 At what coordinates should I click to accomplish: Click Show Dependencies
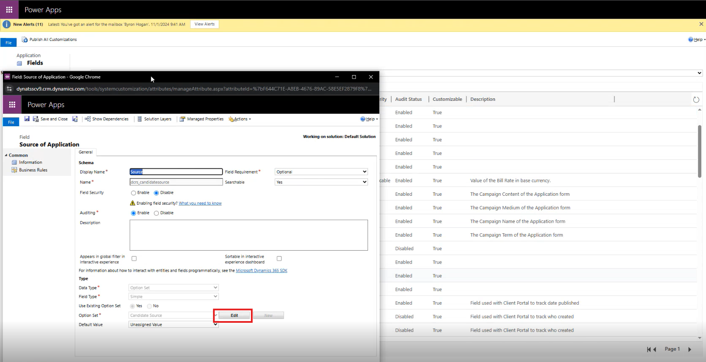click(x=106, y=119)
